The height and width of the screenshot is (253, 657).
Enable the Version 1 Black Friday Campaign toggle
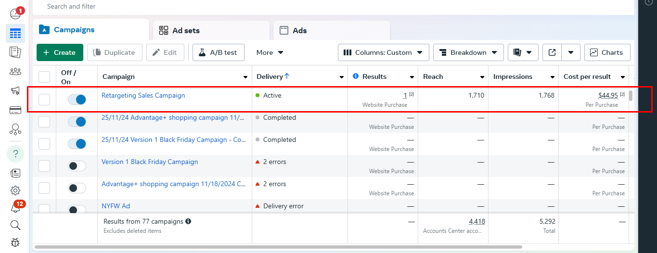pos(77,166)
